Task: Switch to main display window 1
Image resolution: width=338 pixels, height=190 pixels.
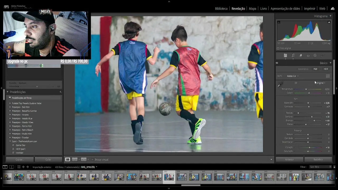Action: click(5, 167)
